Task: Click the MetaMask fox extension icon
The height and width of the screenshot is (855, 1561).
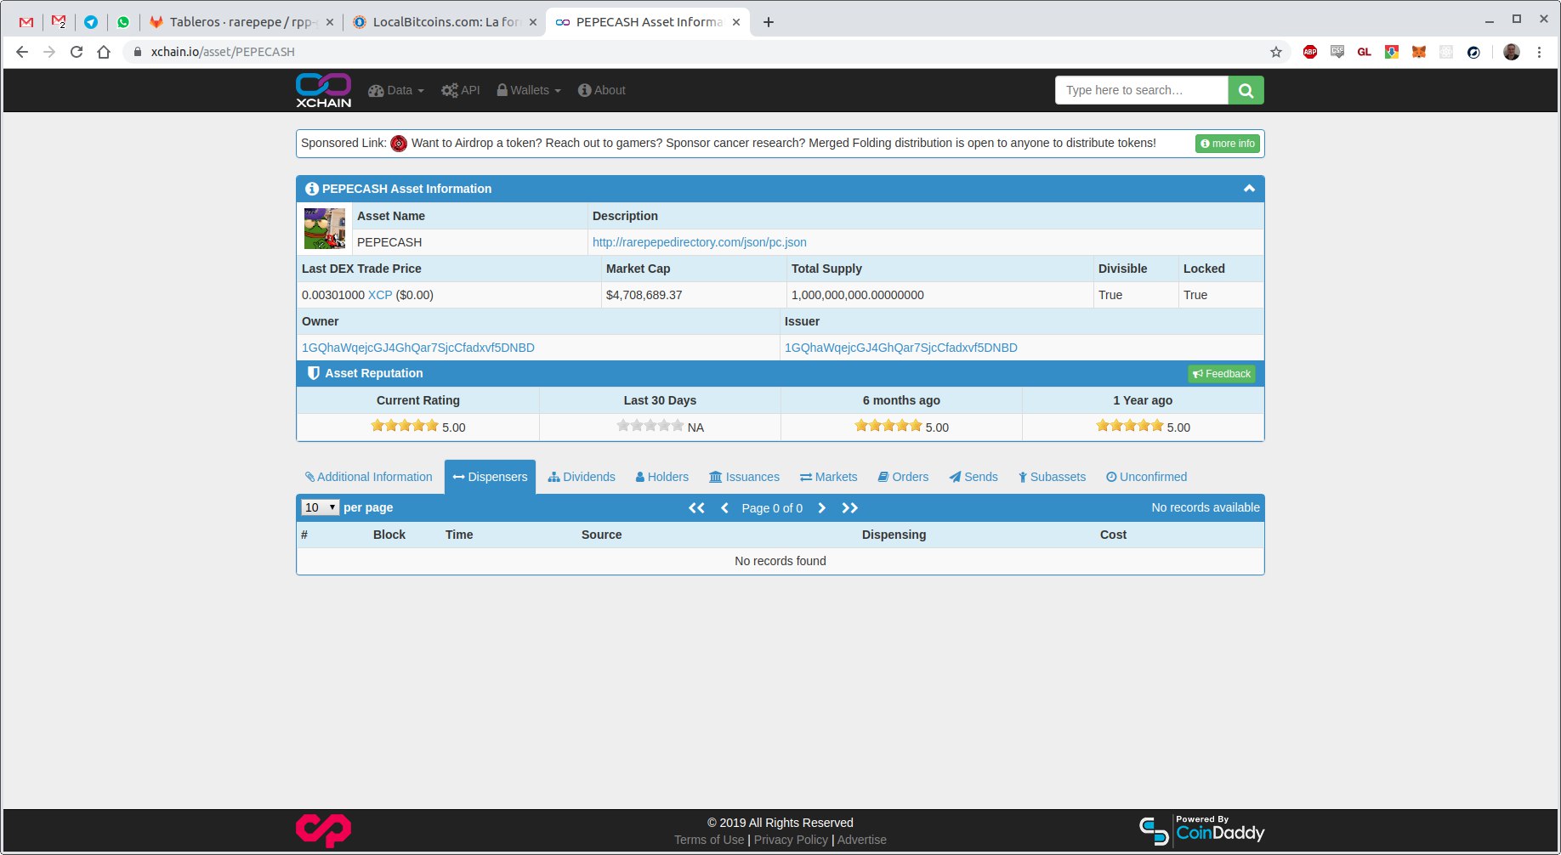Action: tap(1419, 52)
